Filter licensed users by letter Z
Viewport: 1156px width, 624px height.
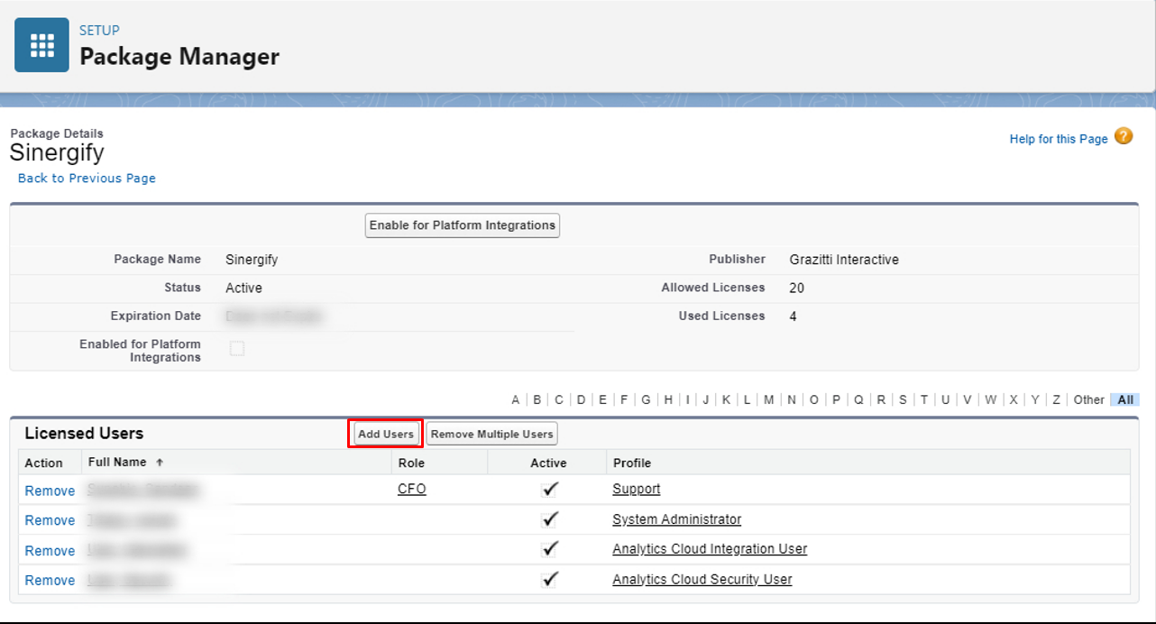coord(1056,399)
